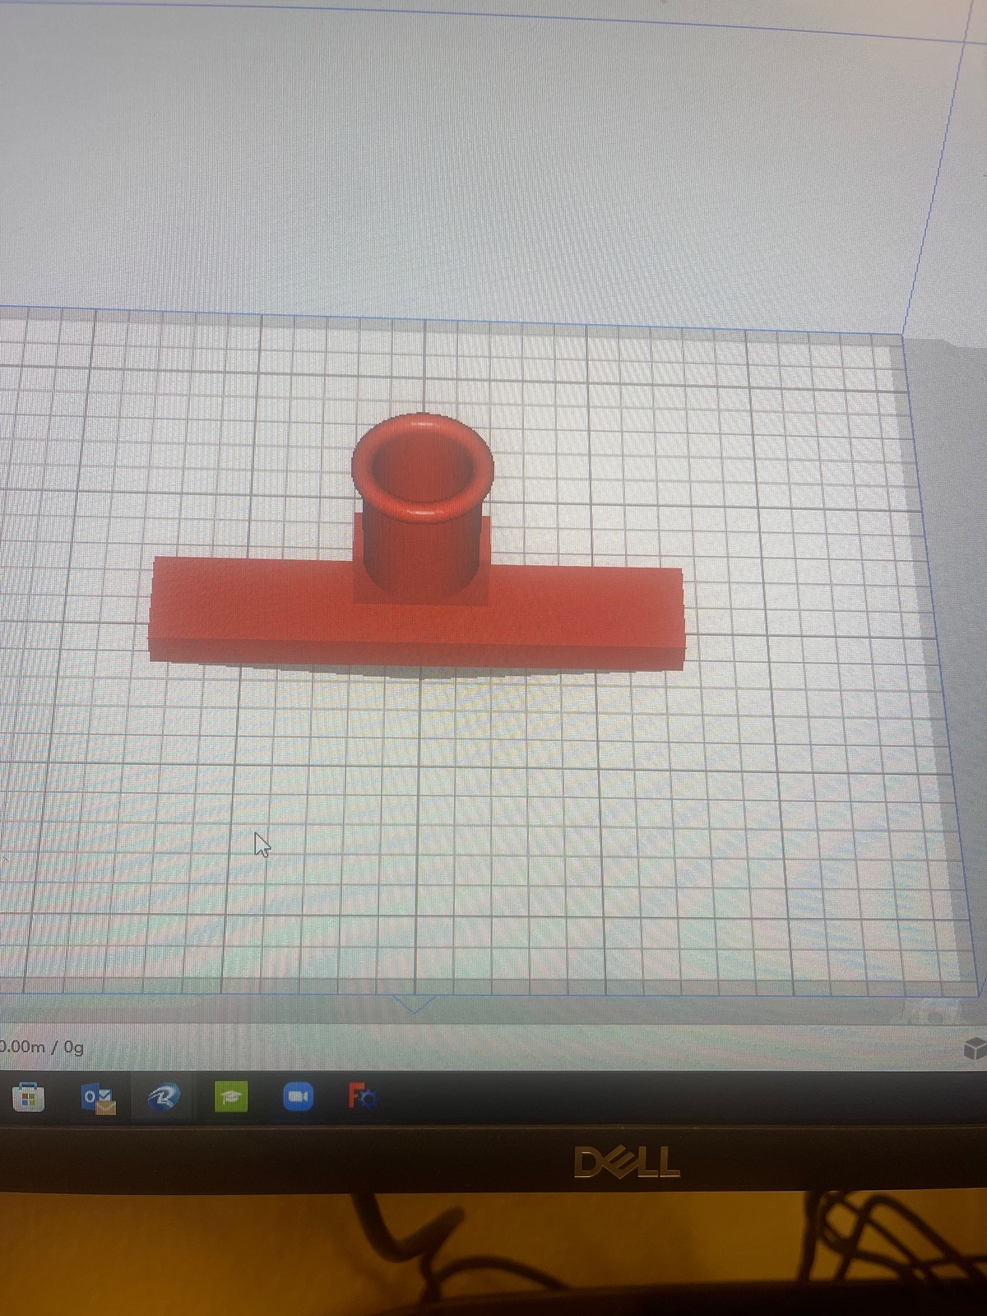The width and height of the screenshot is (987, 1316).
Task: Click the front marker triangle on build plate
Action: pos(415,1003)
